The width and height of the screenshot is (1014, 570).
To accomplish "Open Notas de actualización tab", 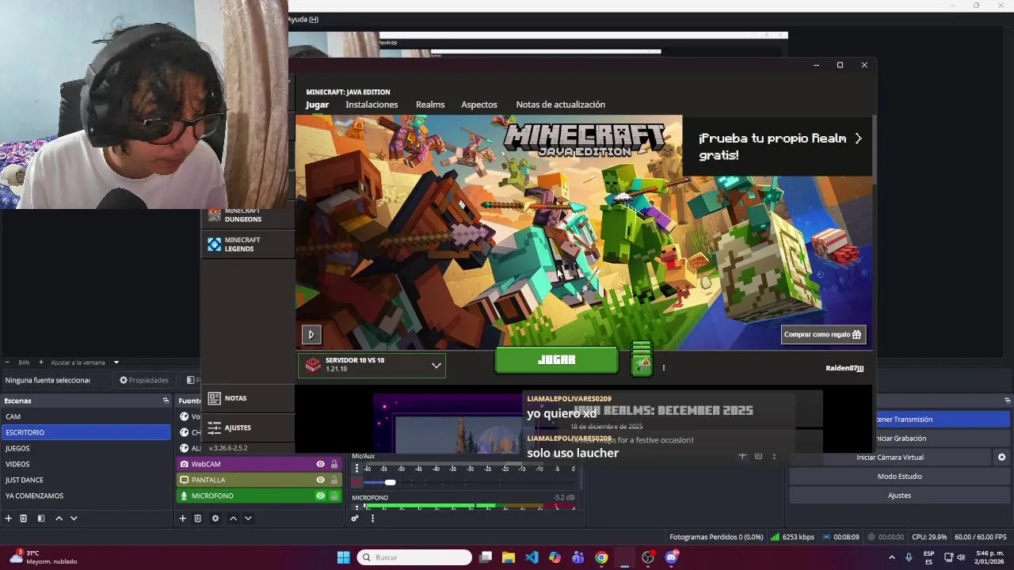I will coord(560,104).
